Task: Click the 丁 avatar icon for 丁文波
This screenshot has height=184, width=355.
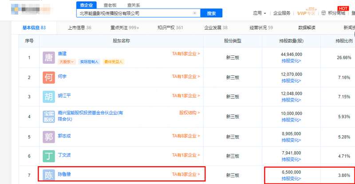Action: click(49, 156)
